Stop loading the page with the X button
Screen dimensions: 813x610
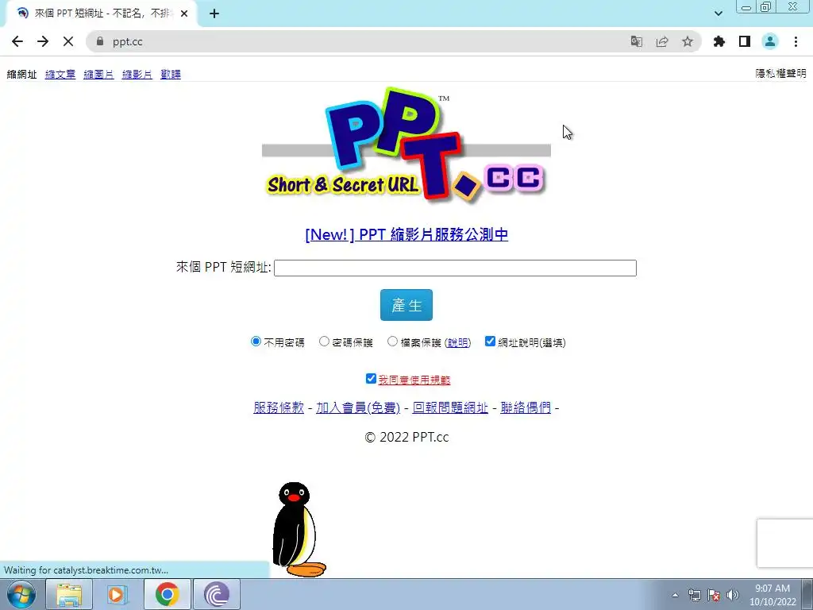click(68, 41)
